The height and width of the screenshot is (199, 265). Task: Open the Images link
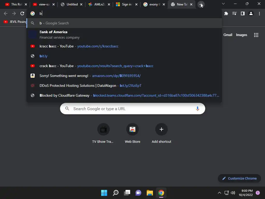[x=241, y=35]
